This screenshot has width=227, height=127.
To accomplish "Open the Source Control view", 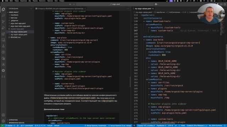I will pos(3,22).
